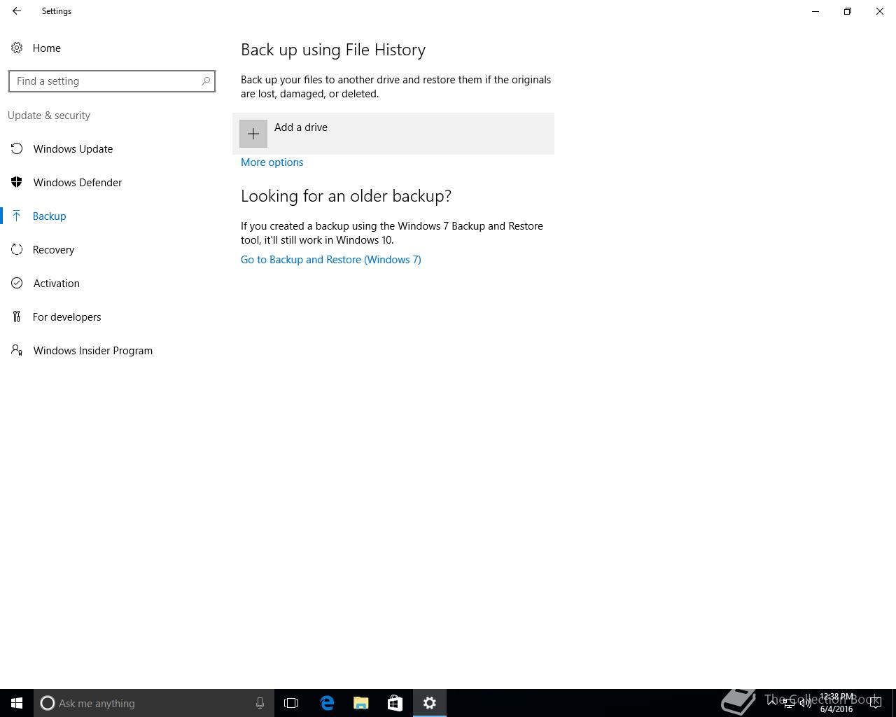Click the Cortana microphone icon
Screen dimensions: 896x717
tap(260, 703)
